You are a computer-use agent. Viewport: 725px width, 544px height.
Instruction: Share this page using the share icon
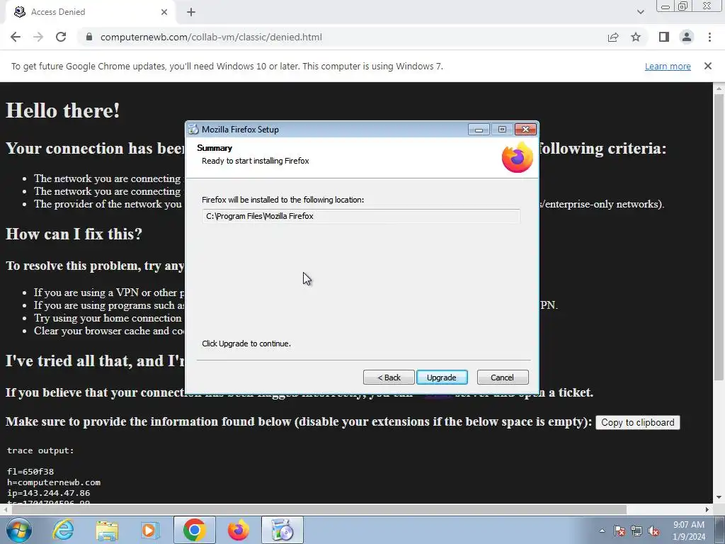click(x=613, y=37)
